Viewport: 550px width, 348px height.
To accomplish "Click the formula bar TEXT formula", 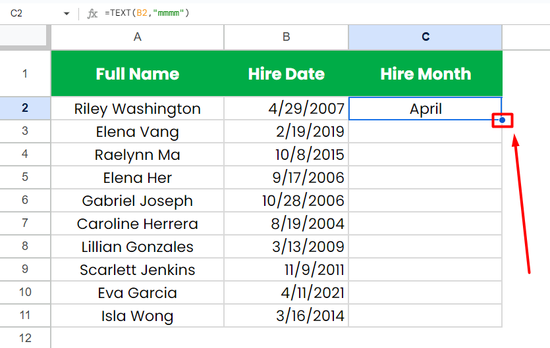I will click(147, 13).
